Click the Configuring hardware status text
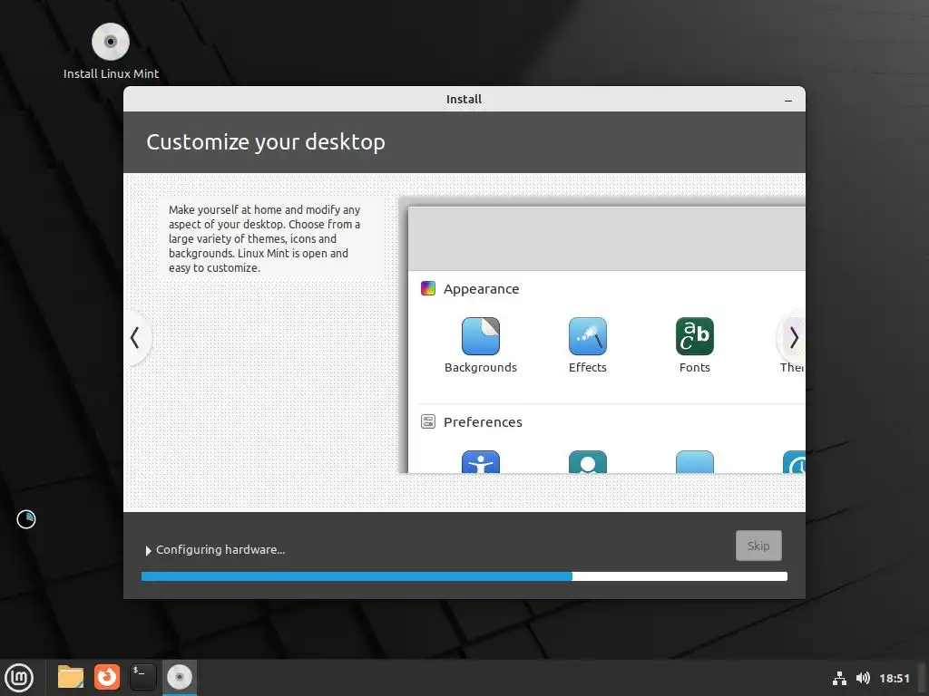Screen dimensions: 929x696 click(220, 550)
